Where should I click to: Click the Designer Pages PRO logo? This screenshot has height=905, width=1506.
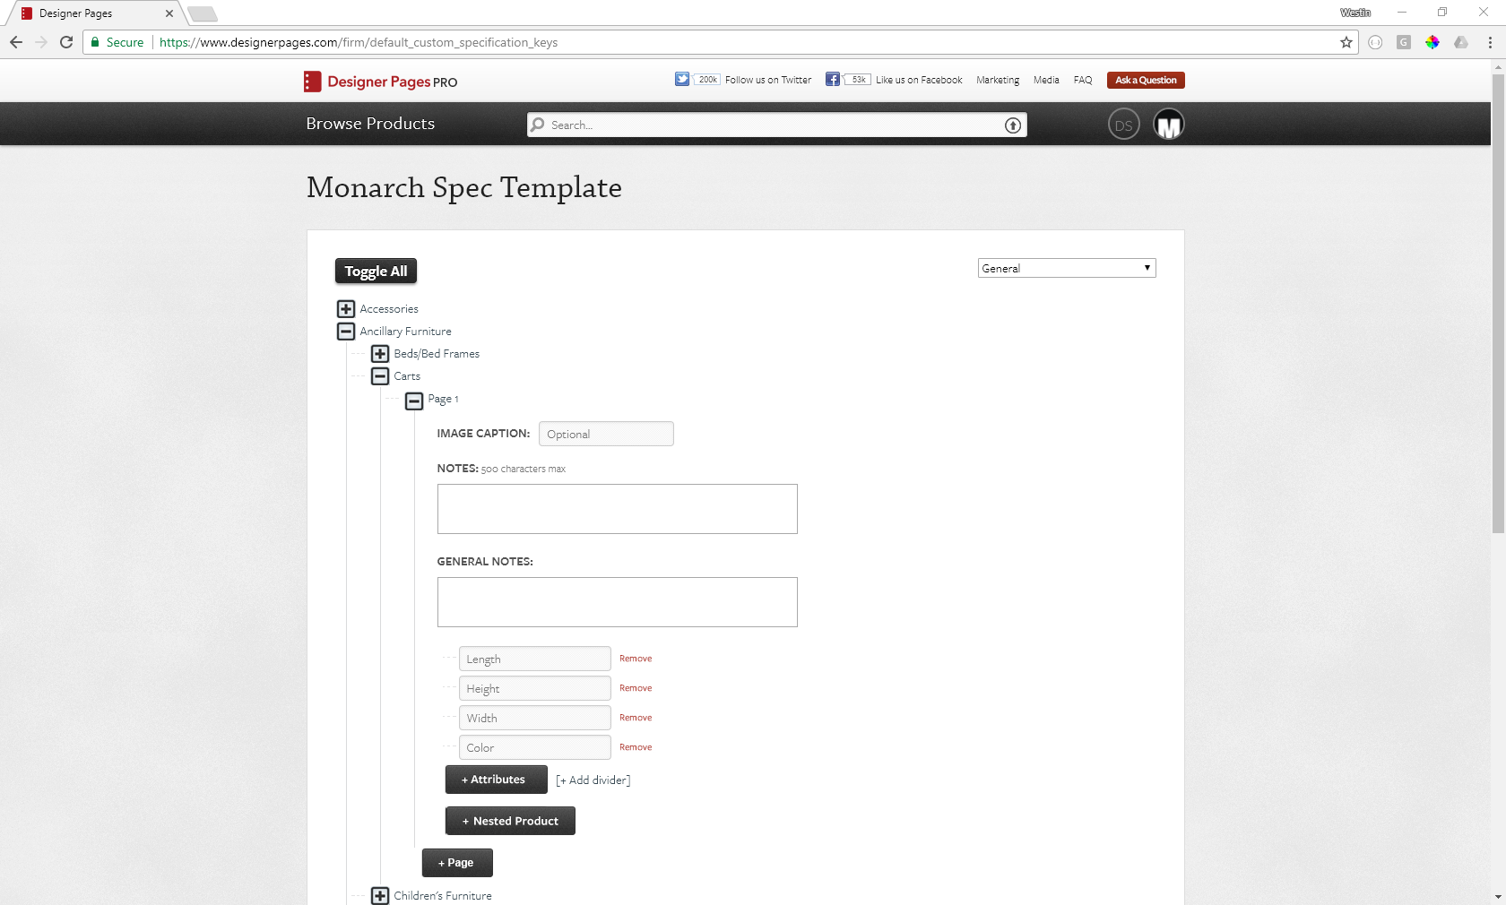point(381,82)
